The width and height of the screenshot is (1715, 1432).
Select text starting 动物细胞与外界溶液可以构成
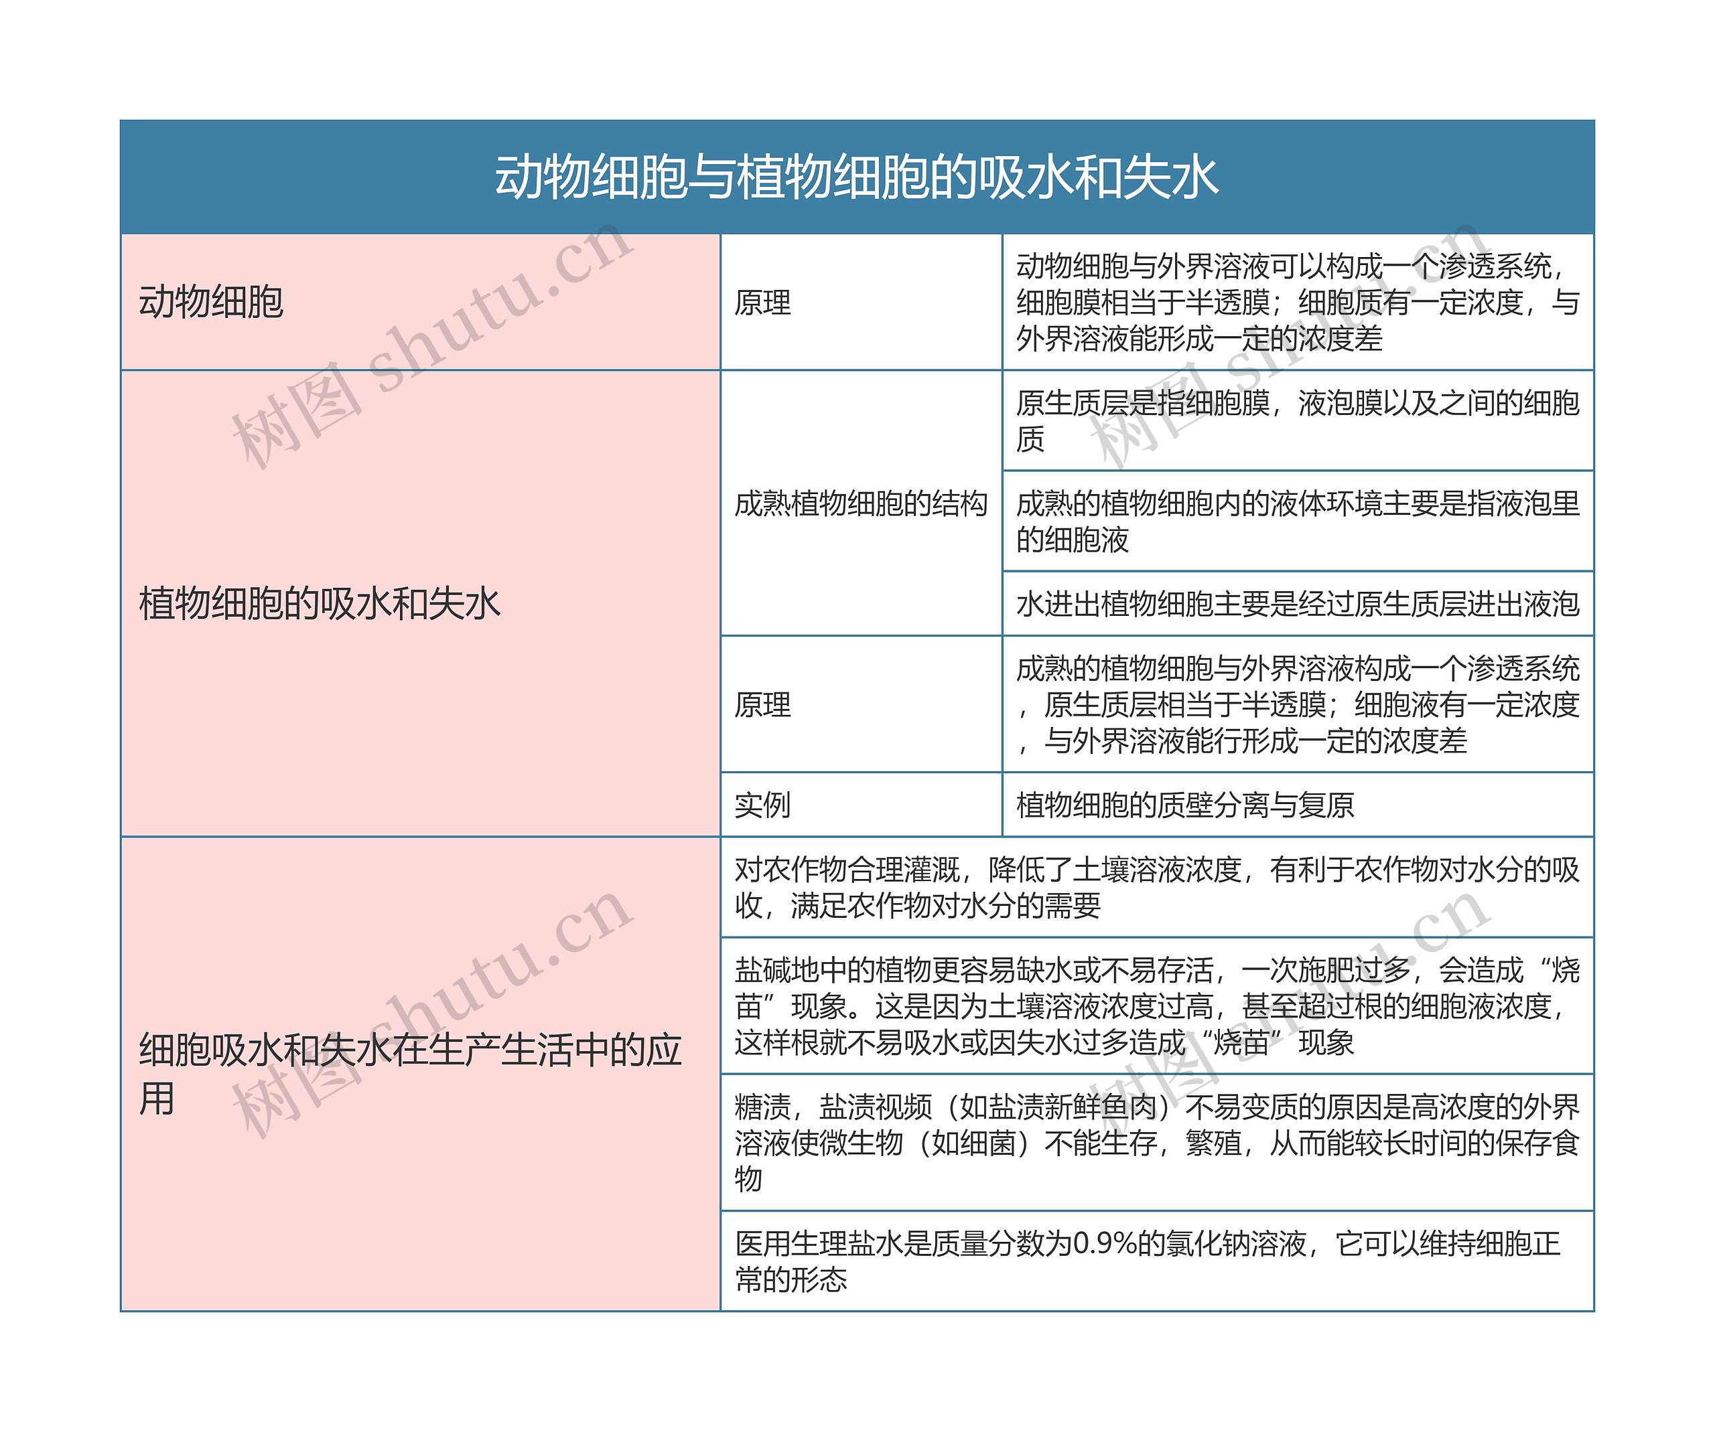tap(1298, 302)
